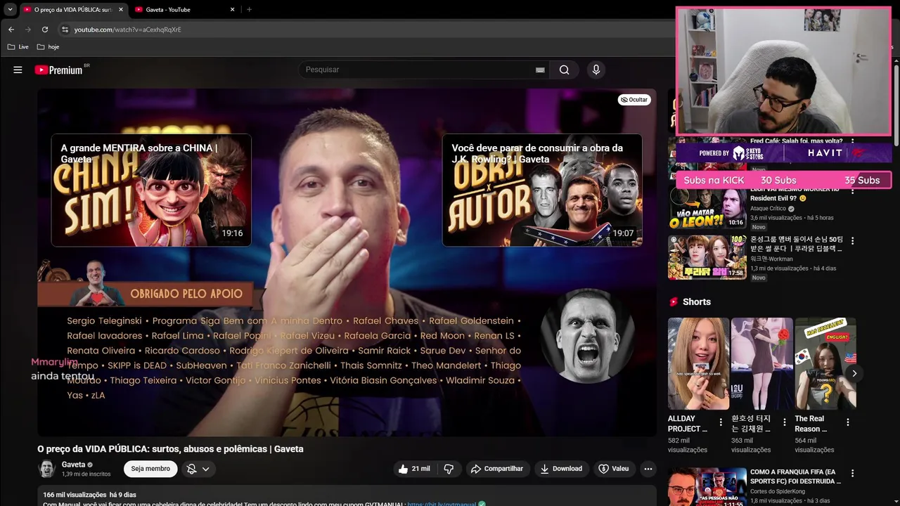Click the search magnifier button
The image size is (900, 506).
coord(564,70)
